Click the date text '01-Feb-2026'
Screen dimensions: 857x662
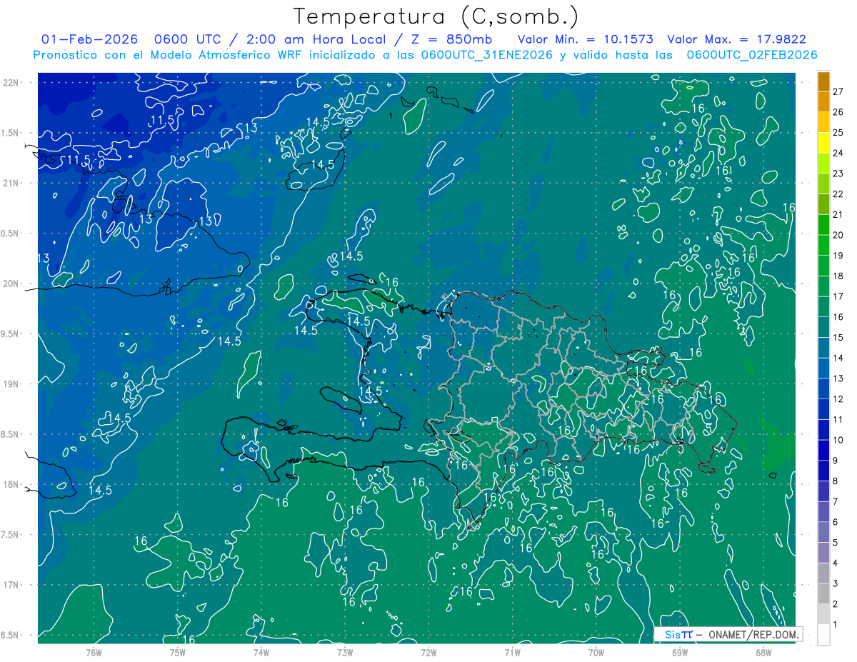tap(88, 39)
